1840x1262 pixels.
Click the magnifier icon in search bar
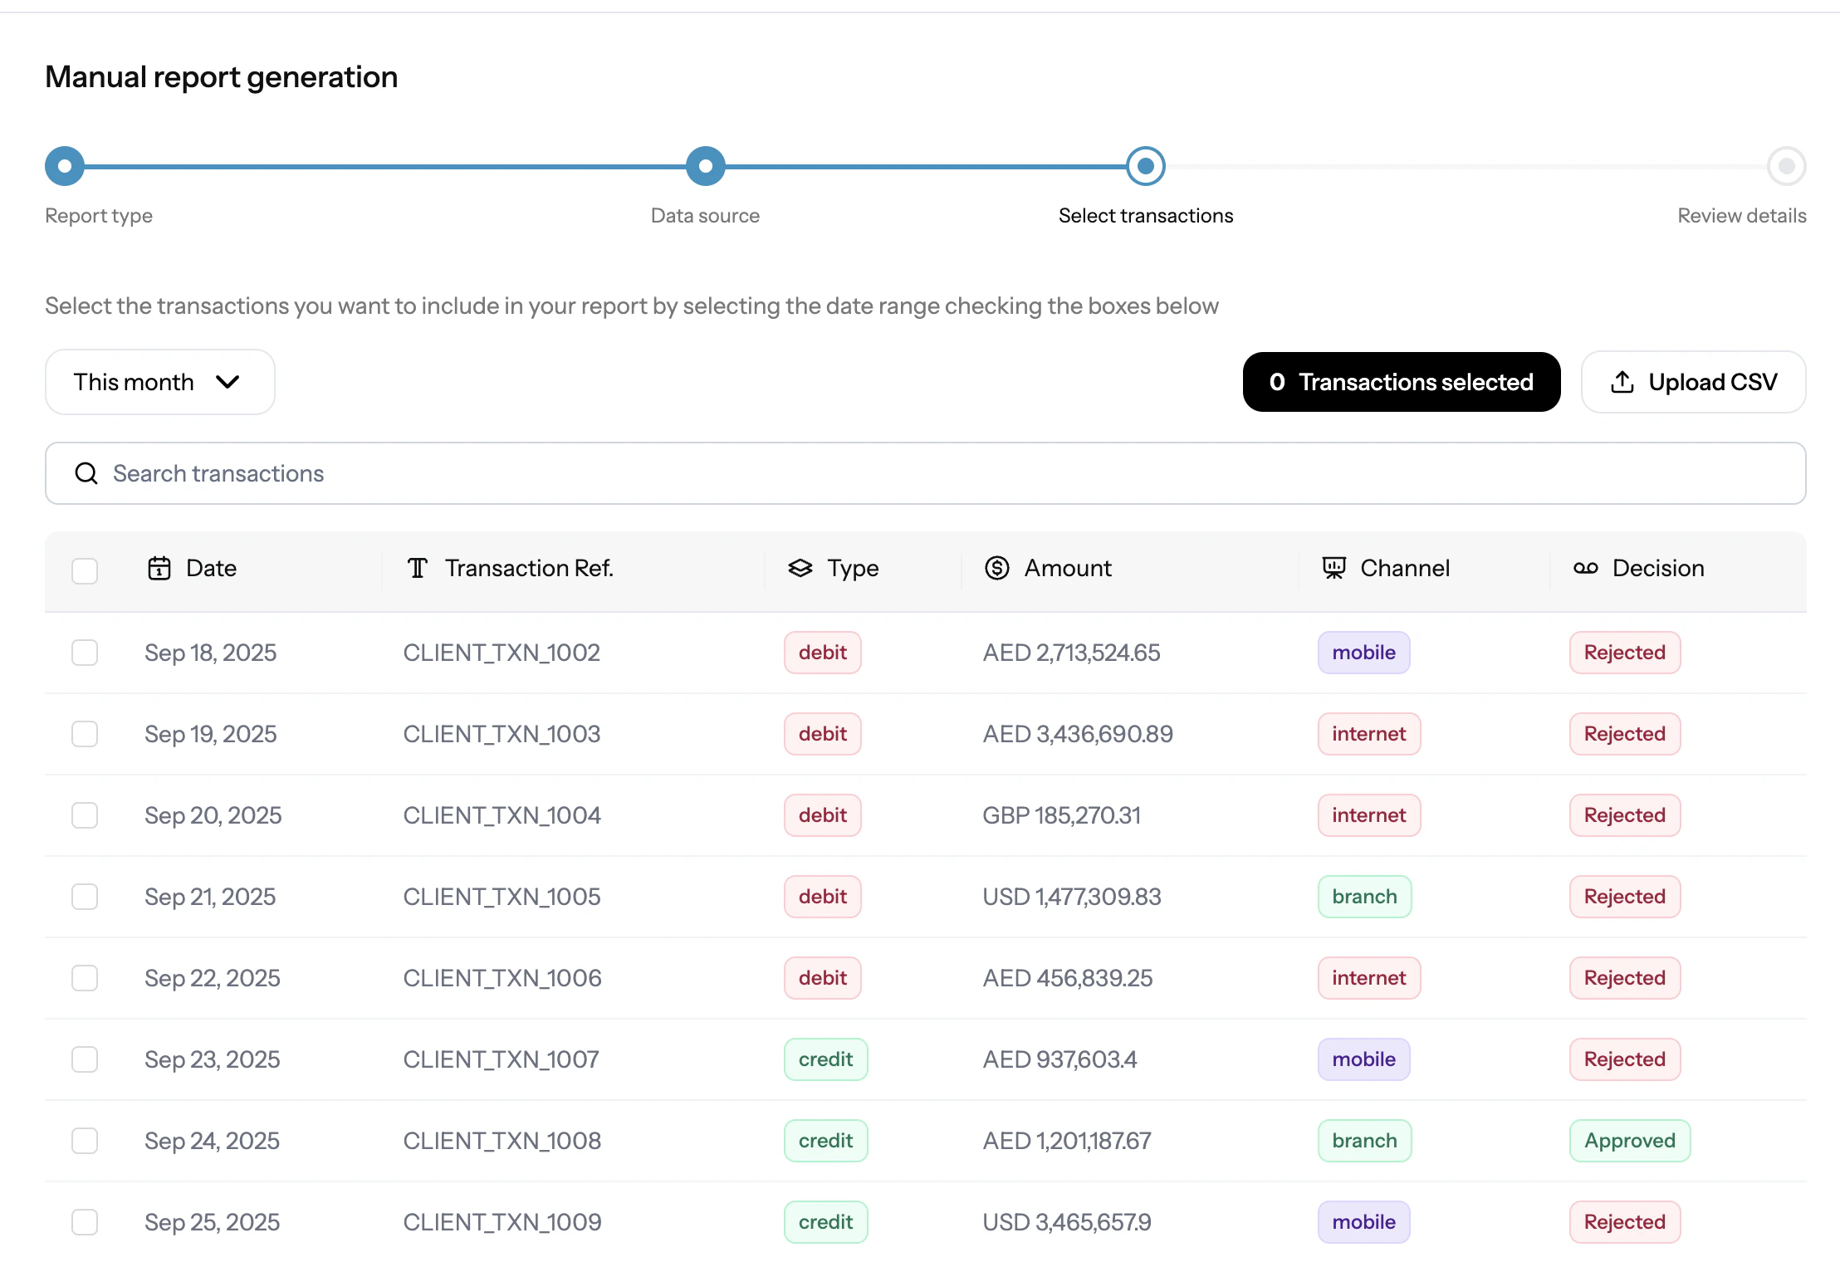click(86, 473)
